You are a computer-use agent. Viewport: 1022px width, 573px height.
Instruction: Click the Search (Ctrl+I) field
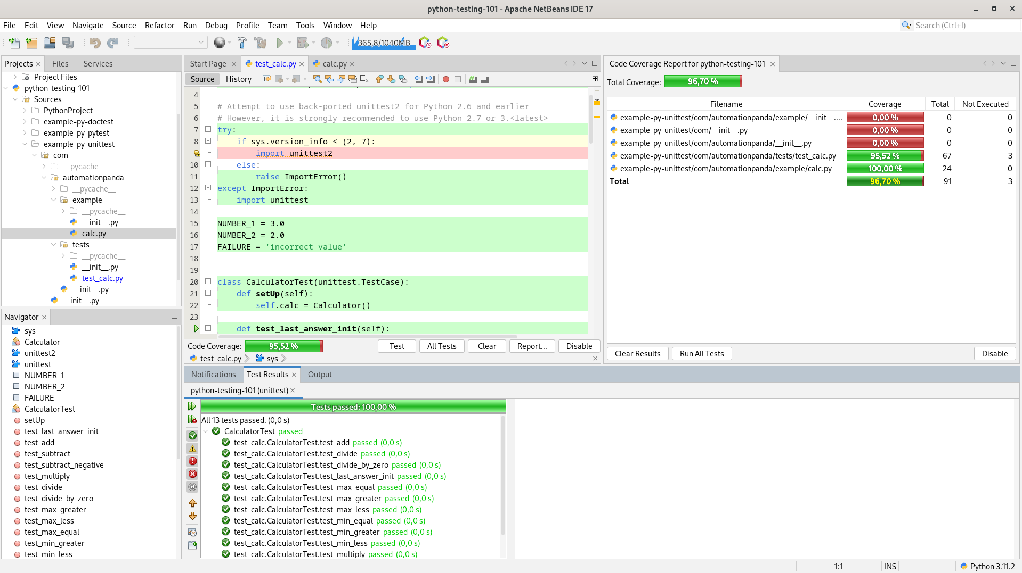pos(966,26)
